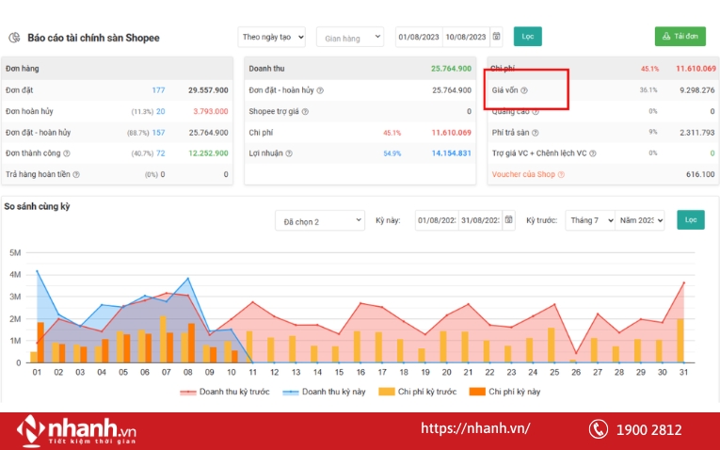
Task: Click help icon beside Trả hàng hoàn tiền
Action: 76,174
